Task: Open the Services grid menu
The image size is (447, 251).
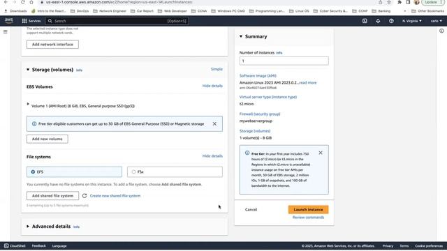Action: [x=31, y=21]
